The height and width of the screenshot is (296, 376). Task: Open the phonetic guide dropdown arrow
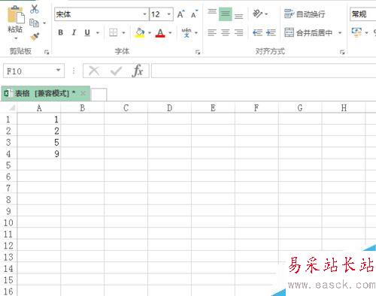(x=196, y=33)
